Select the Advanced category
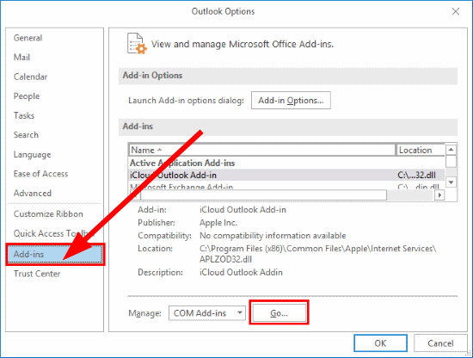The height and width of the screenshot is (358, 473). pos(33,193)
